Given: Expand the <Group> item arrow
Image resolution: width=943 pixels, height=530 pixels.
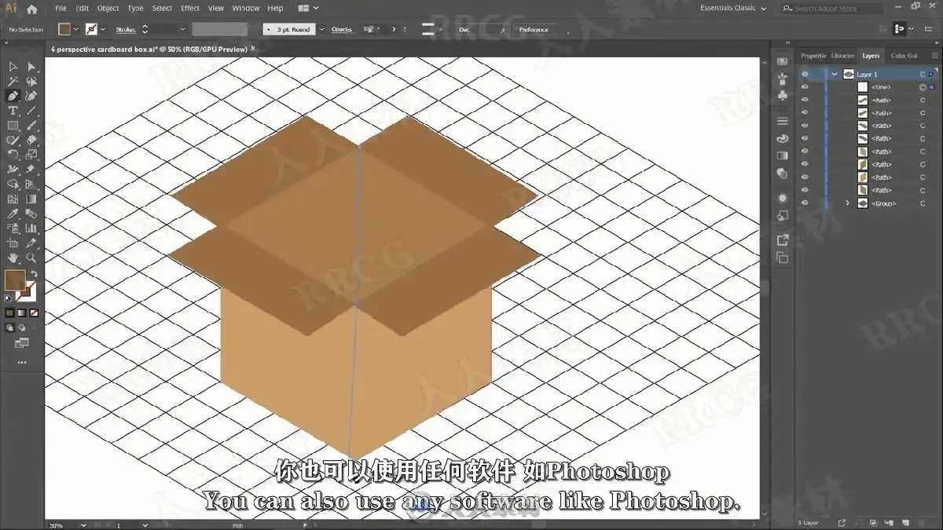Looking at the screenshot, I should pos(847,203).
